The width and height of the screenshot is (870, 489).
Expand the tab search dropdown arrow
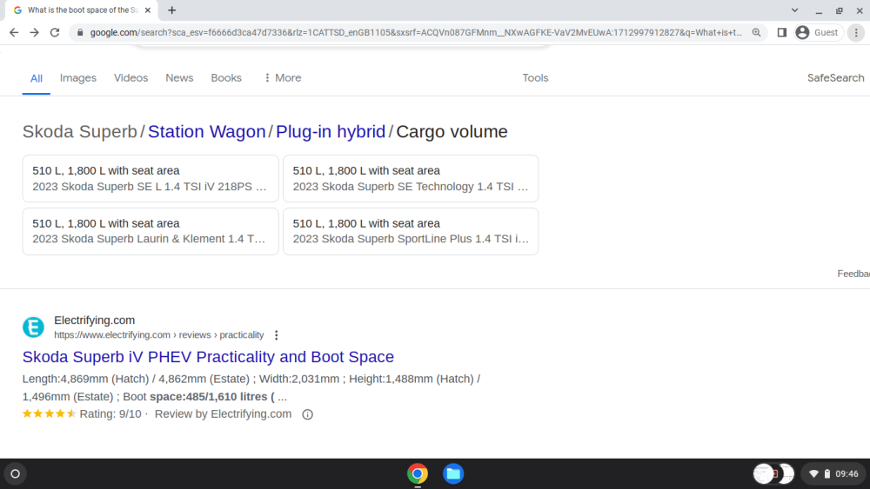(x=794, y=10)
